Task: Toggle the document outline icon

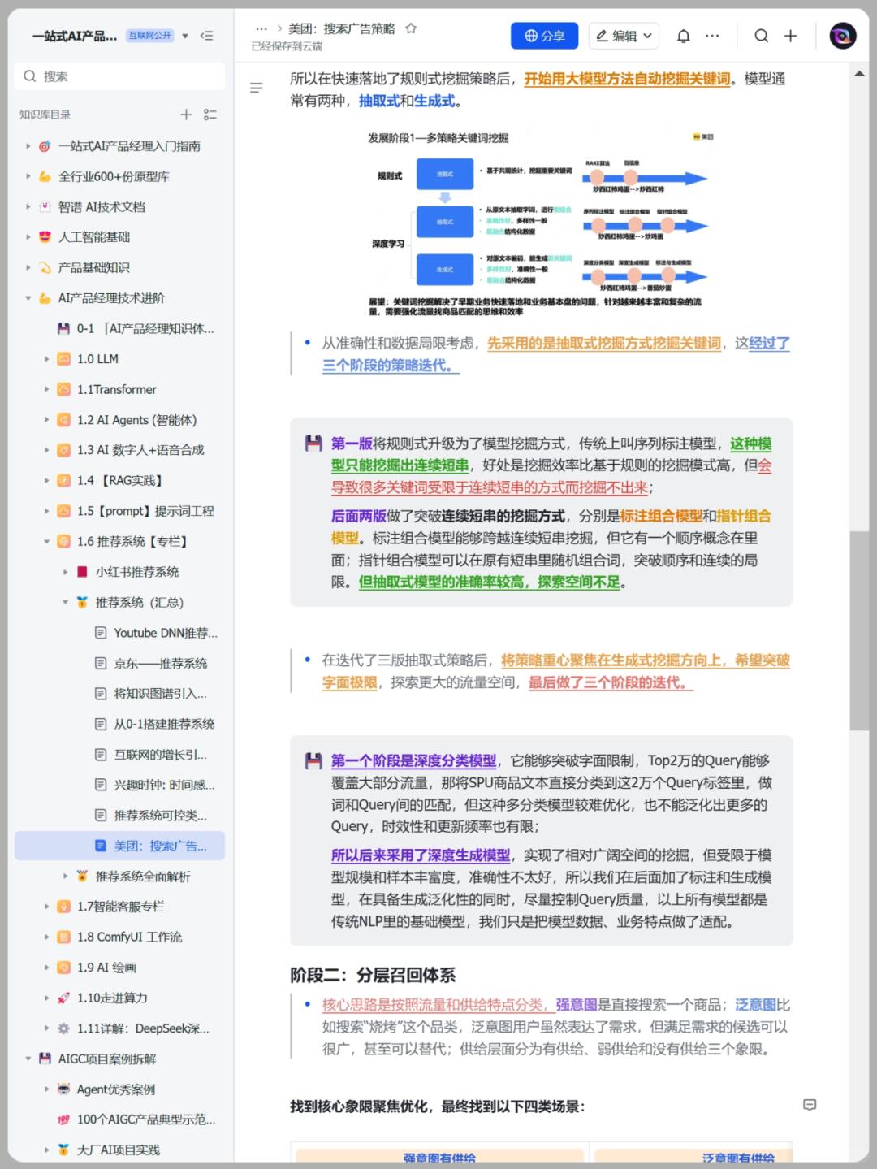Action: (257, 88)
